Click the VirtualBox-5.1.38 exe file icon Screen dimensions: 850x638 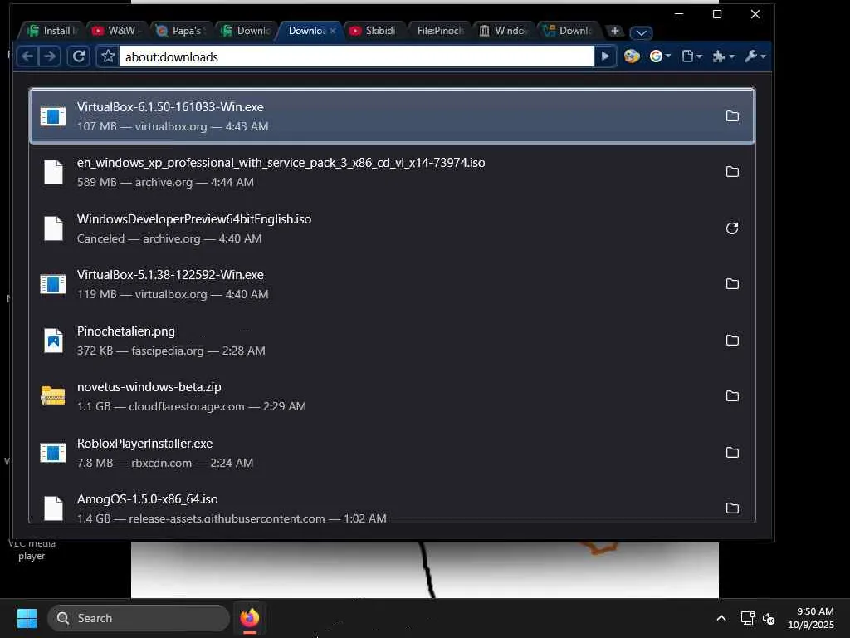coord(53,284)
